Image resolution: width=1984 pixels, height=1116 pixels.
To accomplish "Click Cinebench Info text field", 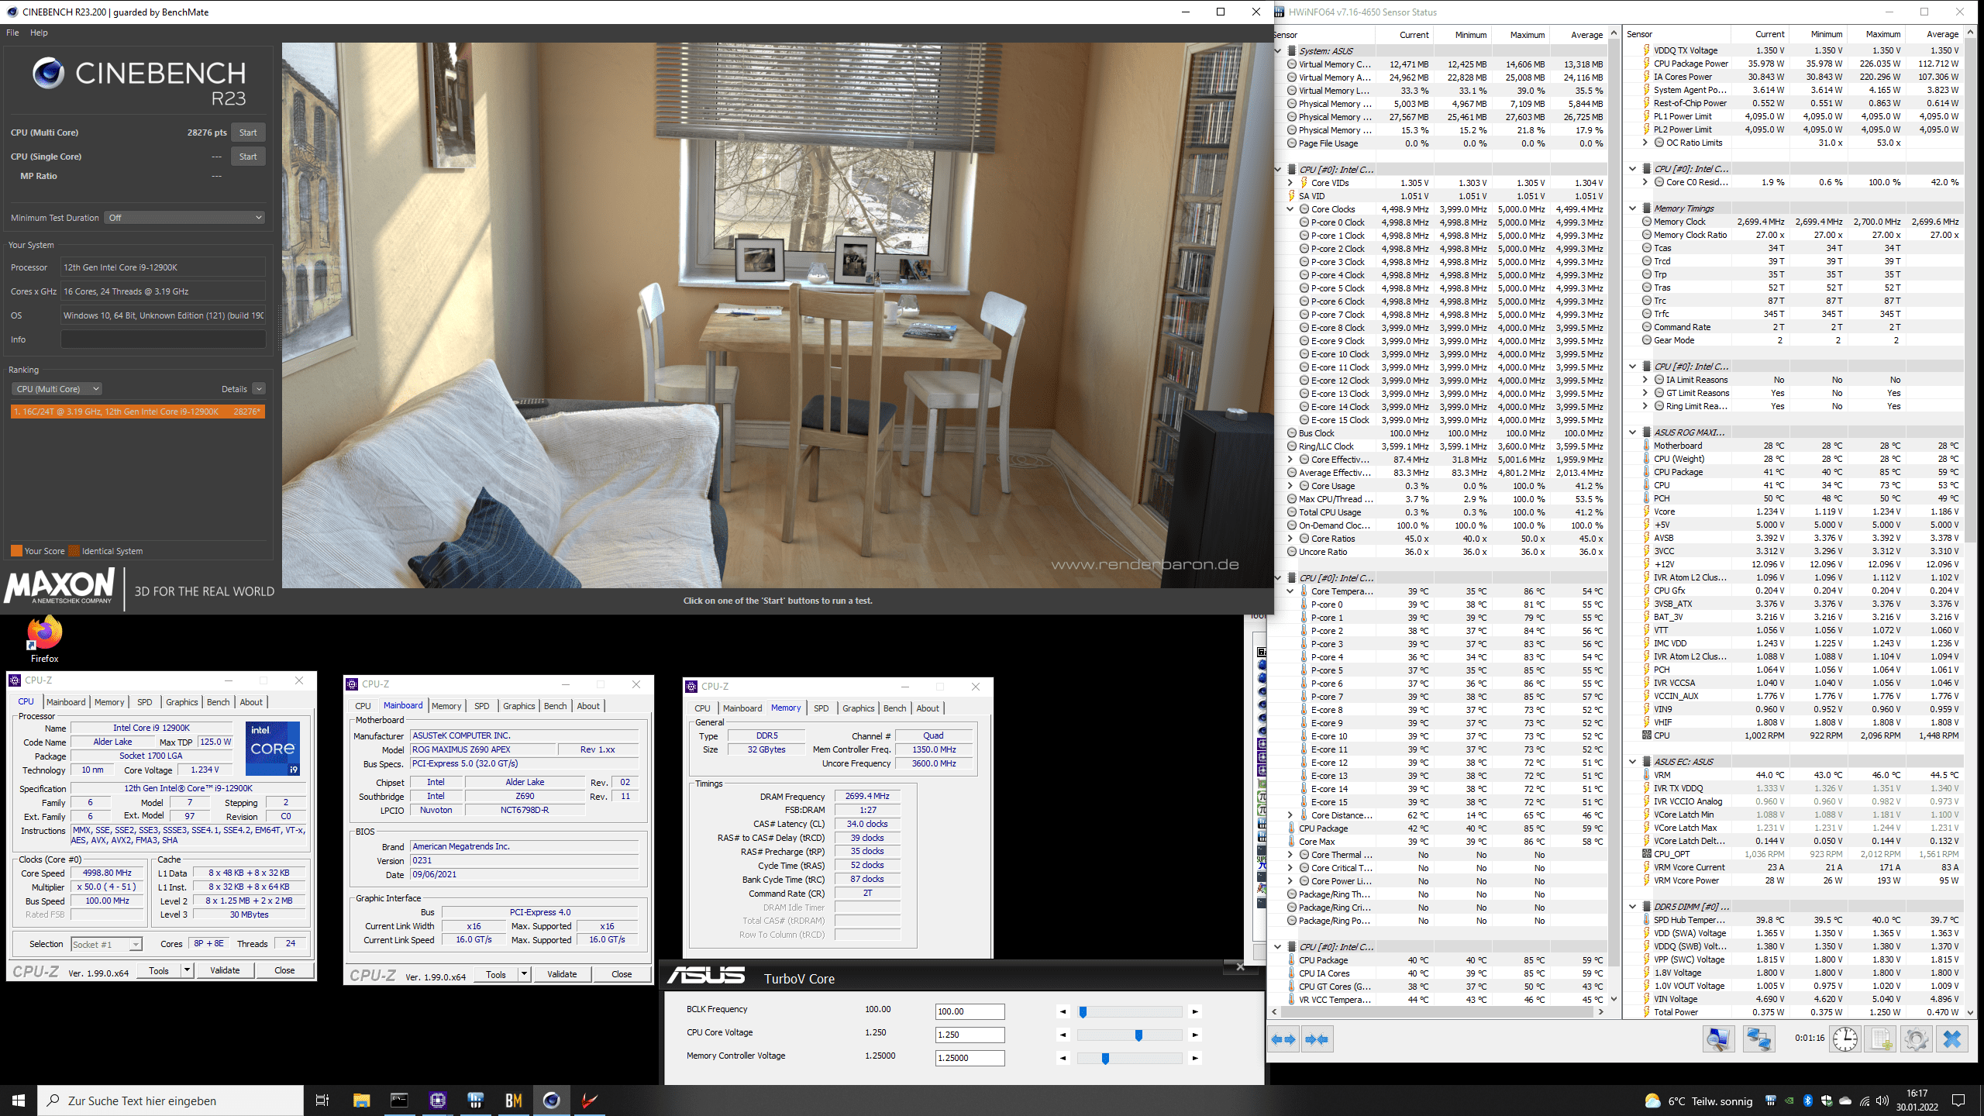I will coord(163,339).
